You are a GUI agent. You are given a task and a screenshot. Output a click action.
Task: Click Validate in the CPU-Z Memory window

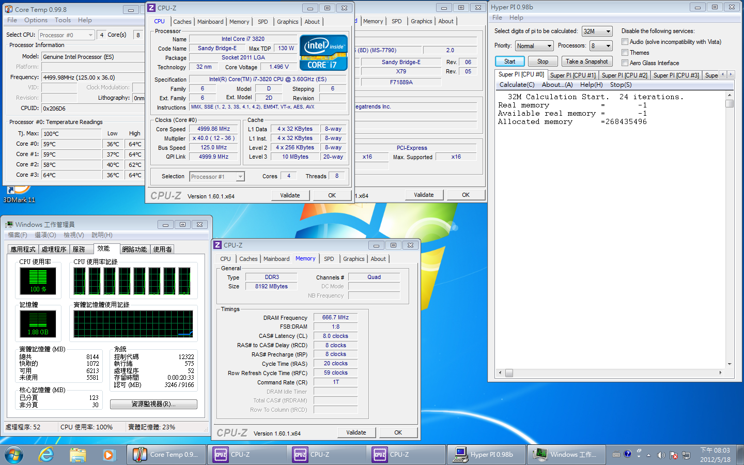(x=356, y=432)
